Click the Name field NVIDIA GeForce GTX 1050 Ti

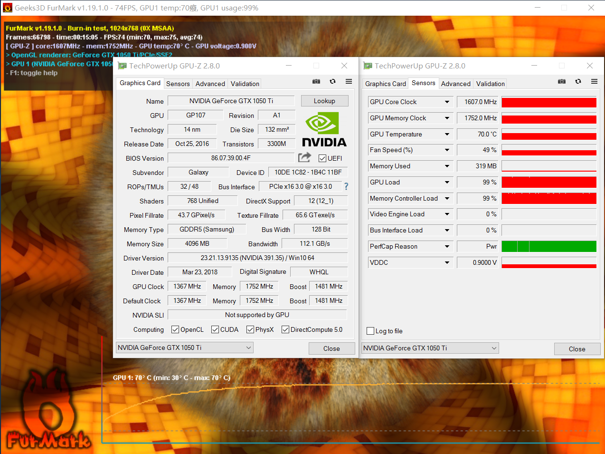pos(231,101)
